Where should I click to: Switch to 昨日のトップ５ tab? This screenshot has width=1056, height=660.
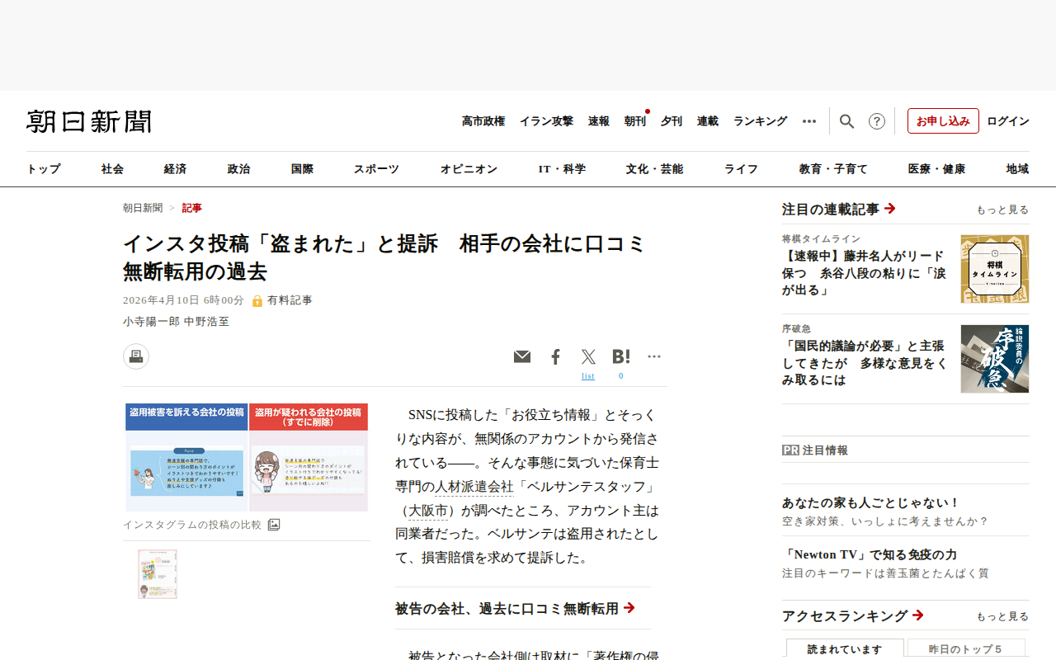tap(966, 649)
